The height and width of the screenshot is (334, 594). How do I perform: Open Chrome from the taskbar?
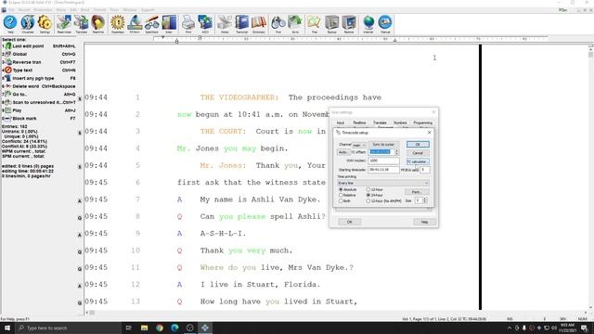[160, 328]
